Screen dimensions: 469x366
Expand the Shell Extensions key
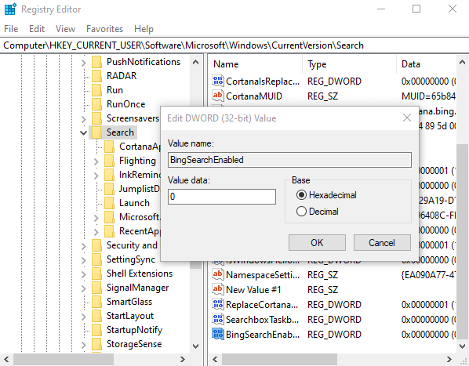click(x=83, y=274)
